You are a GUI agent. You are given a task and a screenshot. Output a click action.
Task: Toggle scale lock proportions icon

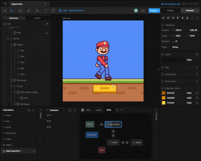(170, 36)
